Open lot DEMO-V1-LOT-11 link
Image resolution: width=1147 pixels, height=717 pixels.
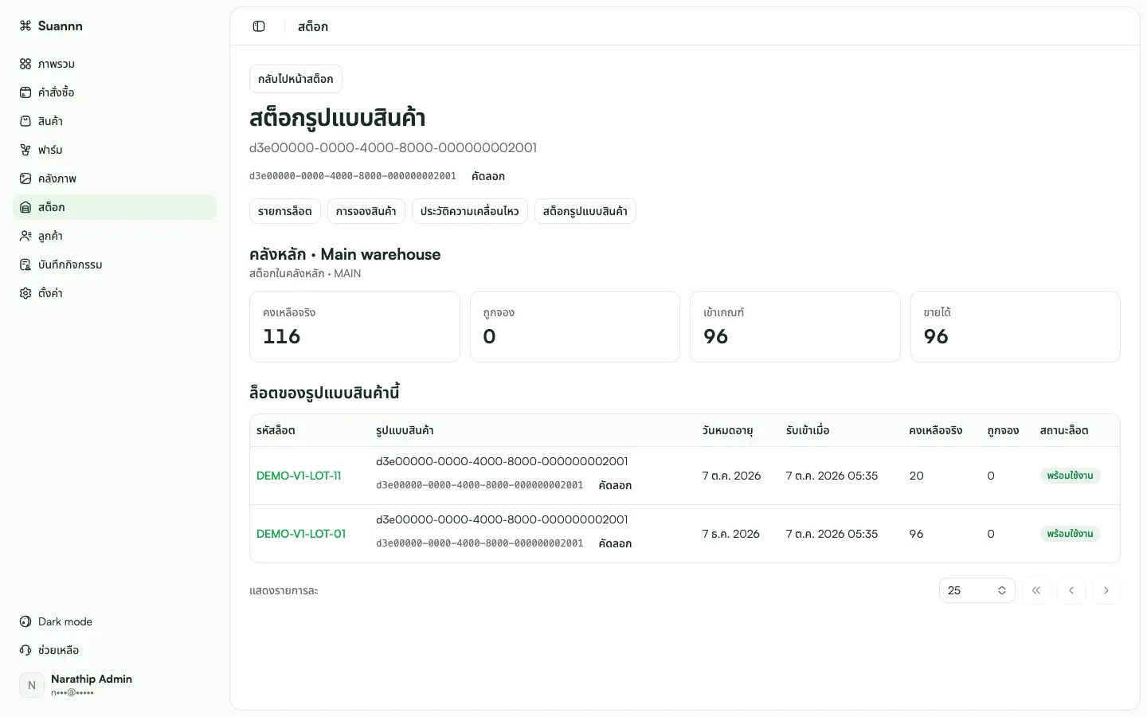coord(299,476)
